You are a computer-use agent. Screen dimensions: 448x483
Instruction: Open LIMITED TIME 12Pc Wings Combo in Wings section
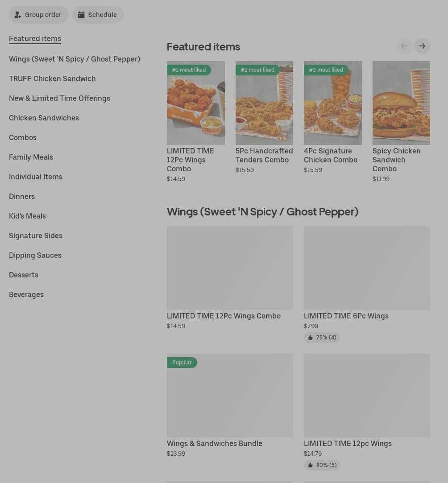(x=224, y=316)
